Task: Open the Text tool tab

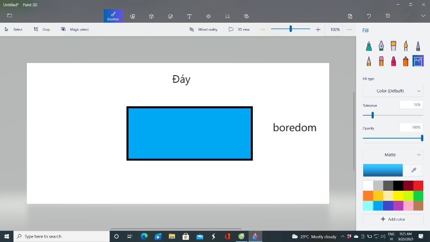Action: click(189, 16)
